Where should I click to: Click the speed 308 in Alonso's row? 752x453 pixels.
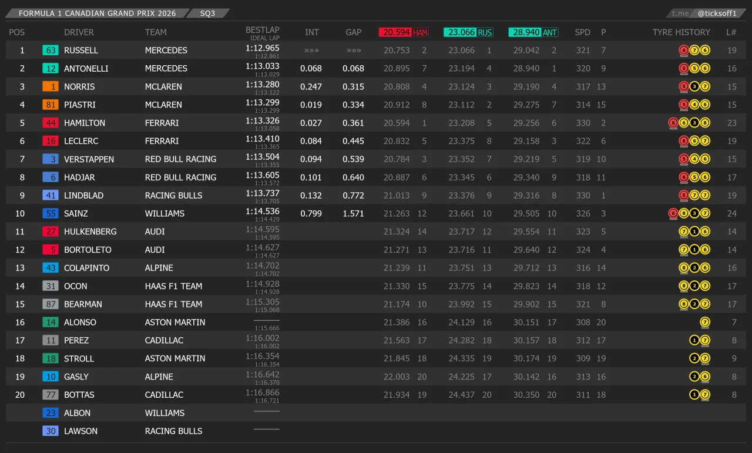(x=583, y=323)
